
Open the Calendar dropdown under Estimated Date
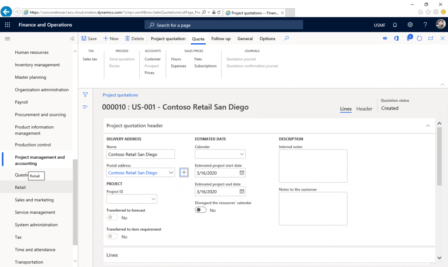(x=242, y=154)
